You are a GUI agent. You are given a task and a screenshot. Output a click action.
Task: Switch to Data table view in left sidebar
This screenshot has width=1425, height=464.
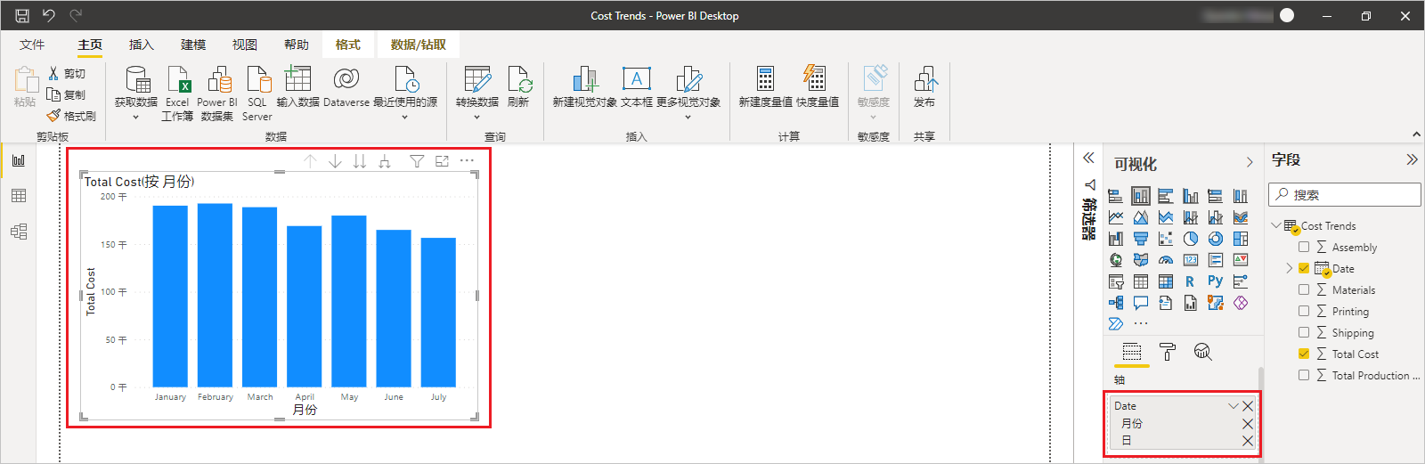pyautogui.click(x=19, y=196)
